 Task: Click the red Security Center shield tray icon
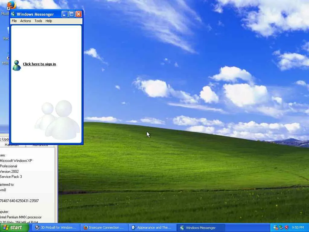tap(287, 228)
